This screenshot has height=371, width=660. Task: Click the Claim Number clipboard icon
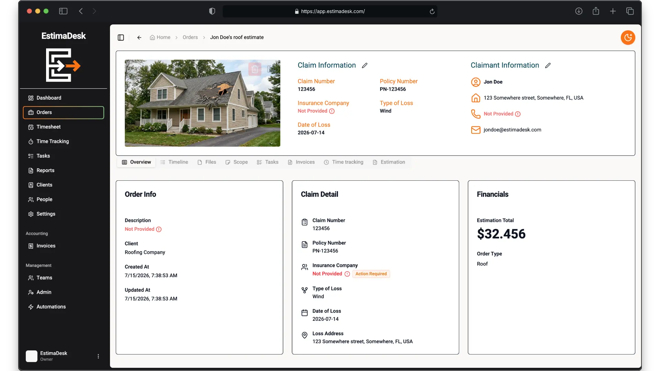click(305, 222)
